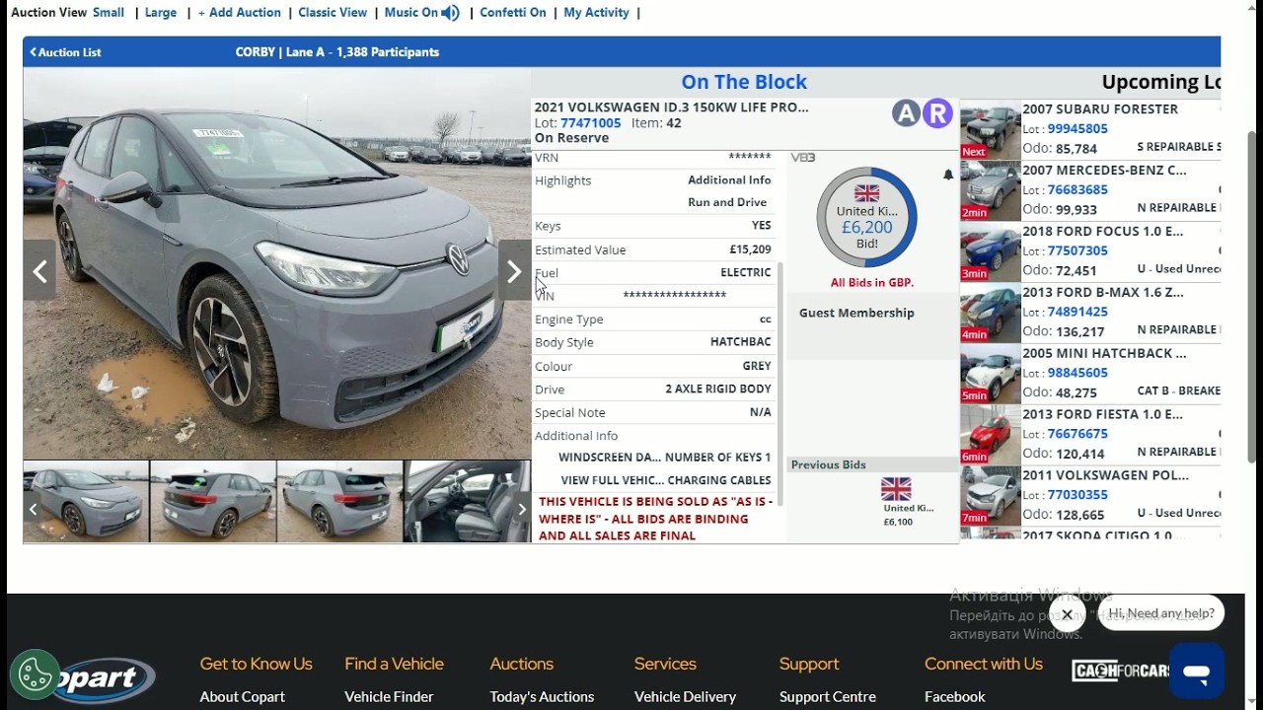Show the previous vehicle photo with left arrow

[39, 271]
